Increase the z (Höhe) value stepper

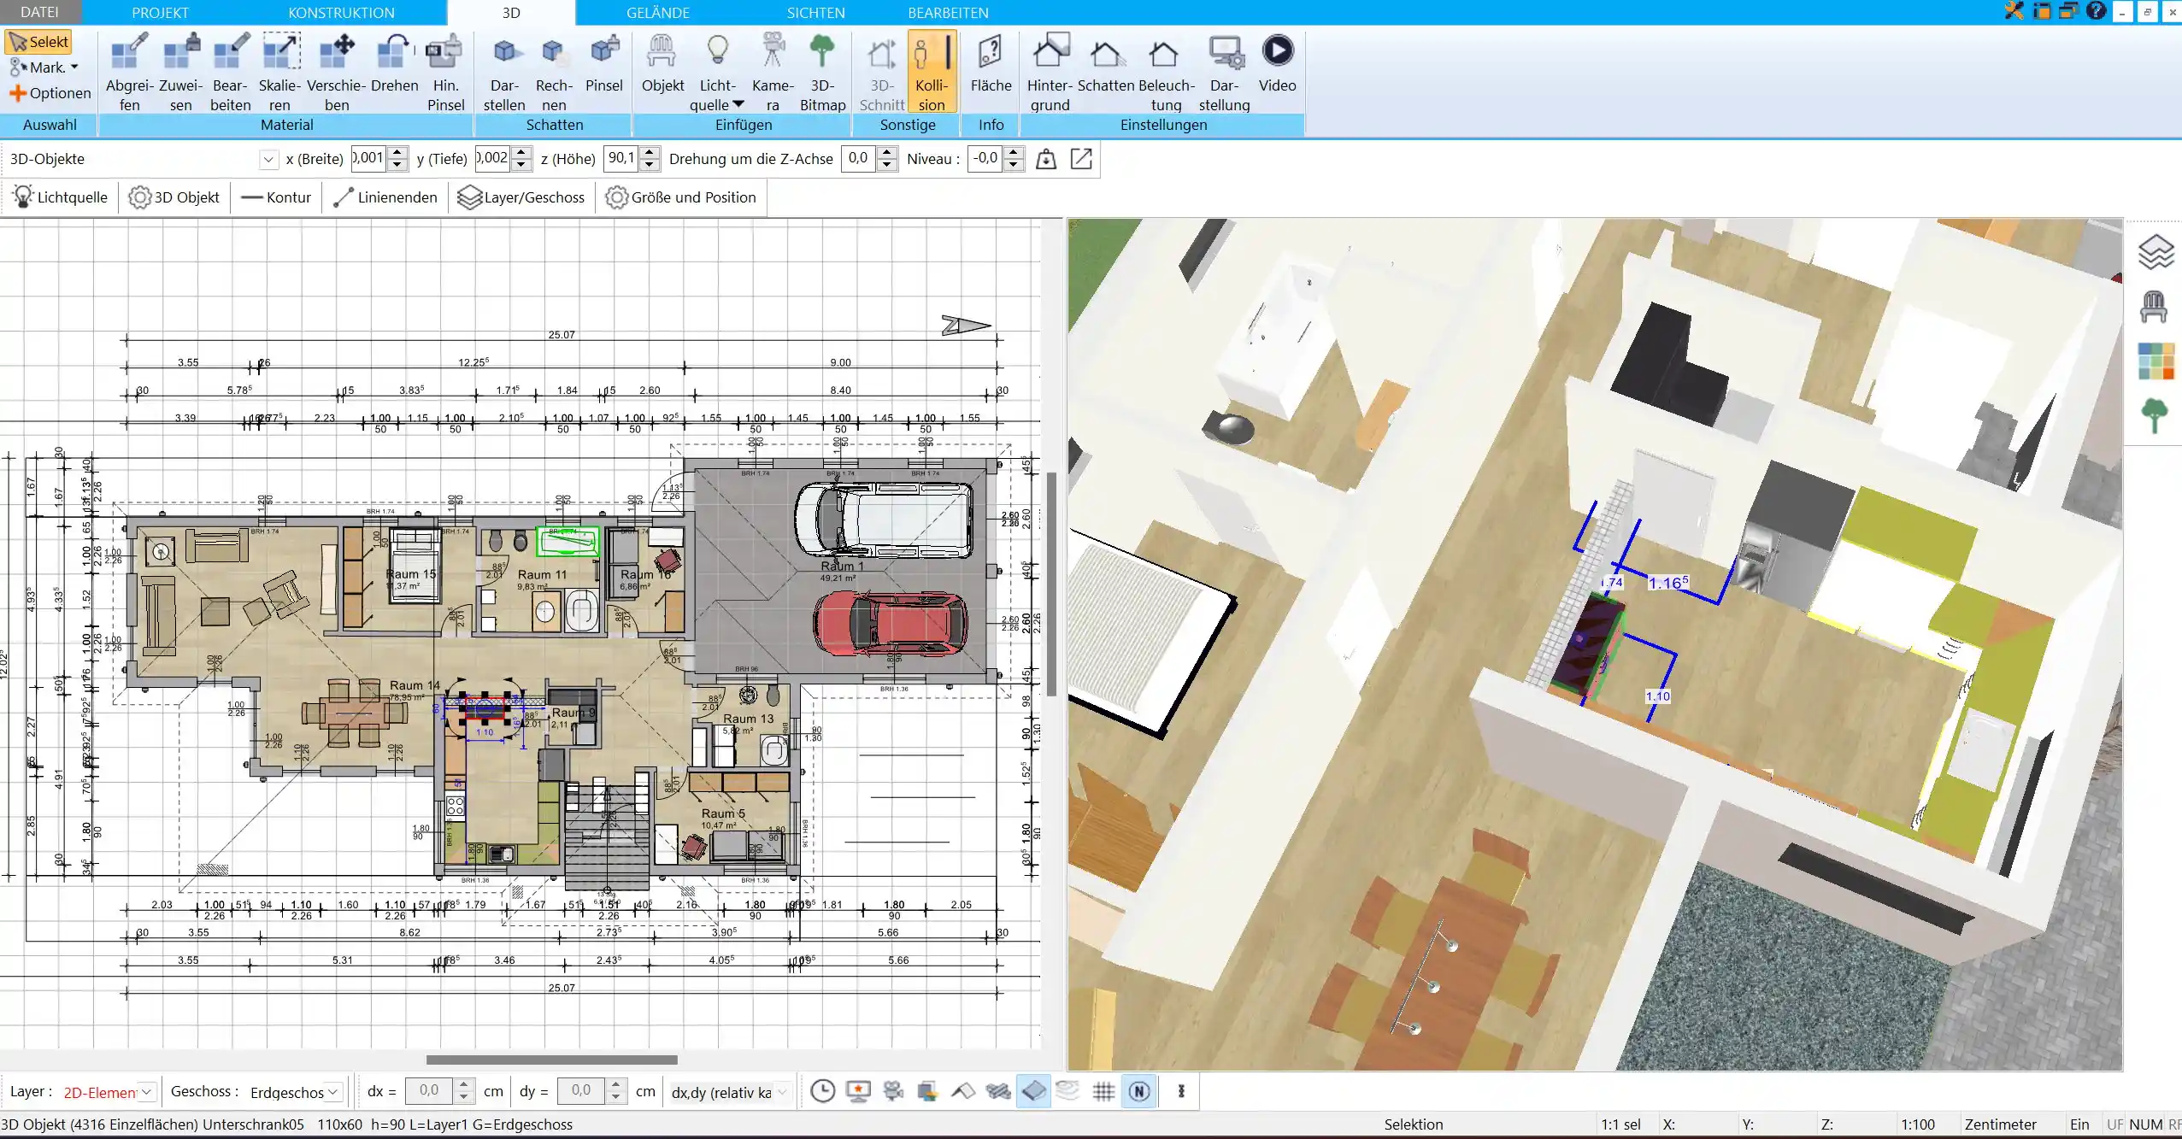pos(650,153)
